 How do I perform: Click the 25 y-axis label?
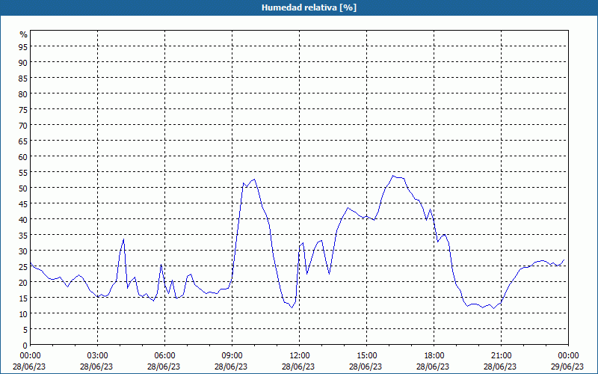(23, 267)
